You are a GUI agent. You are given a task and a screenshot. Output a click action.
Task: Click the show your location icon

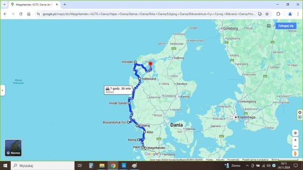[295, 133]
